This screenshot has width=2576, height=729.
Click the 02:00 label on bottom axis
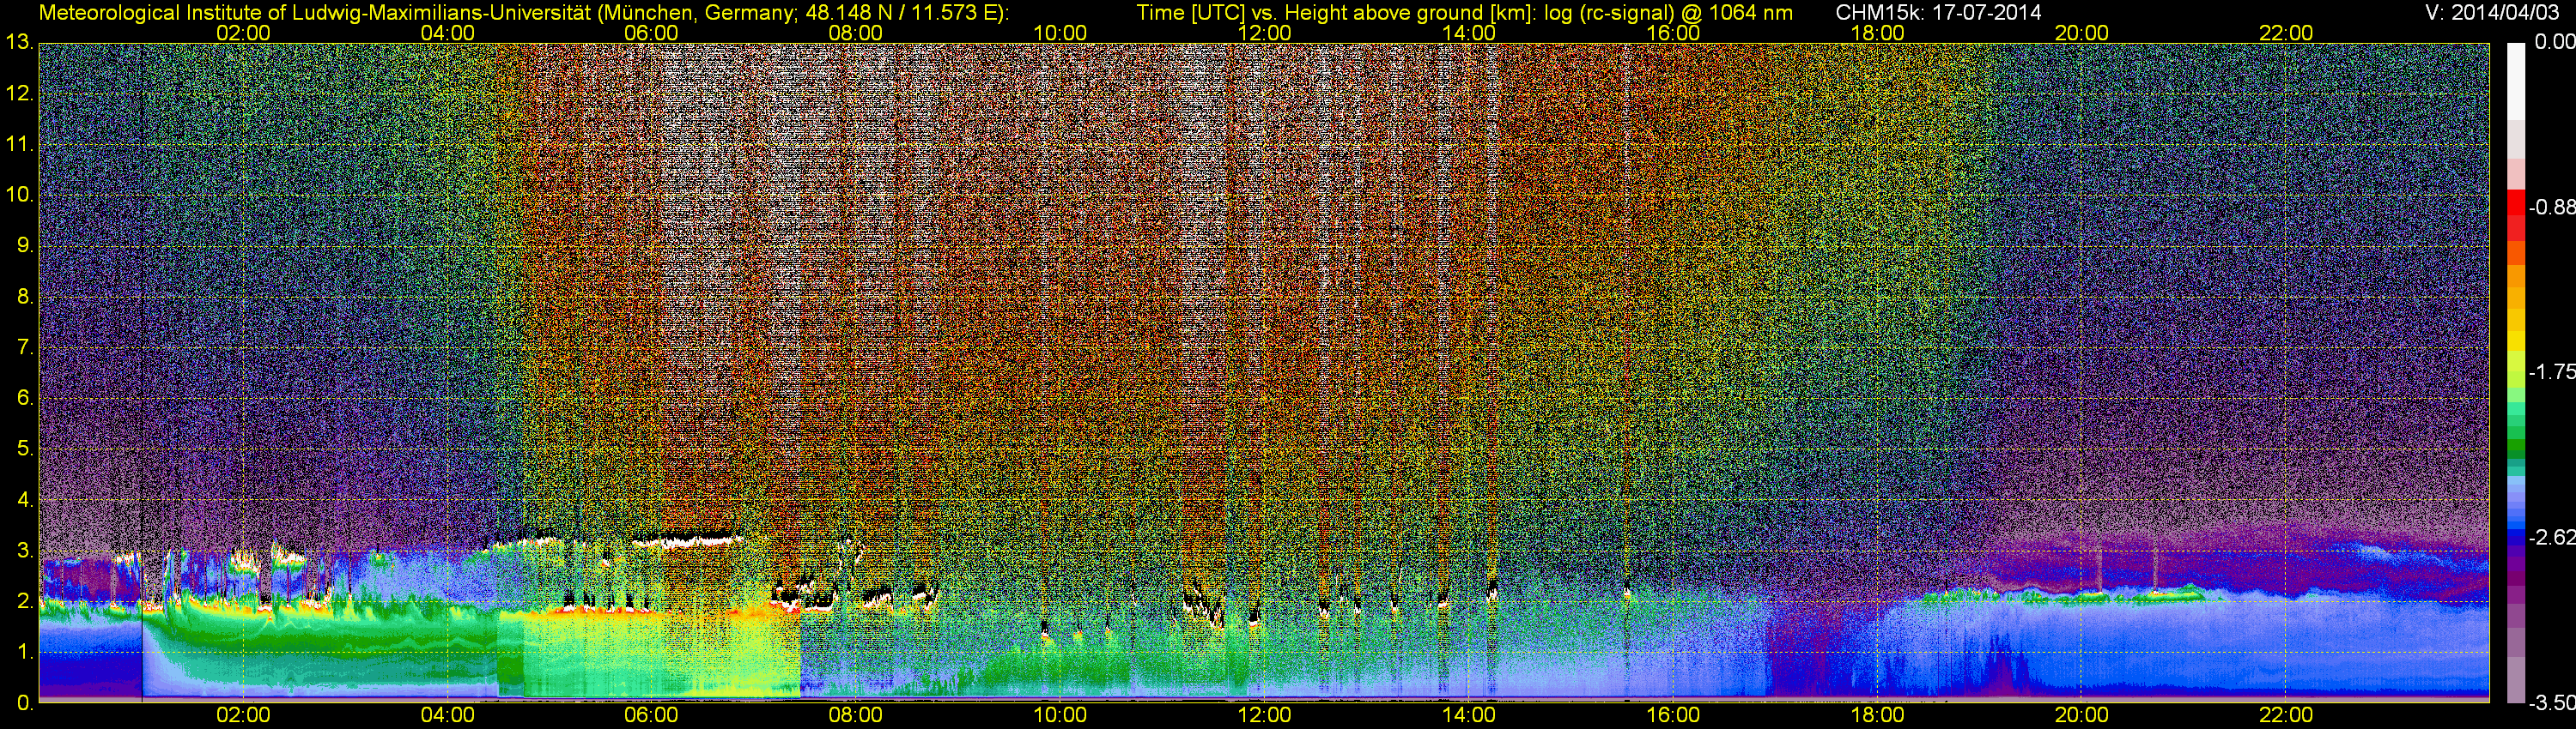(x=243, y=715)
